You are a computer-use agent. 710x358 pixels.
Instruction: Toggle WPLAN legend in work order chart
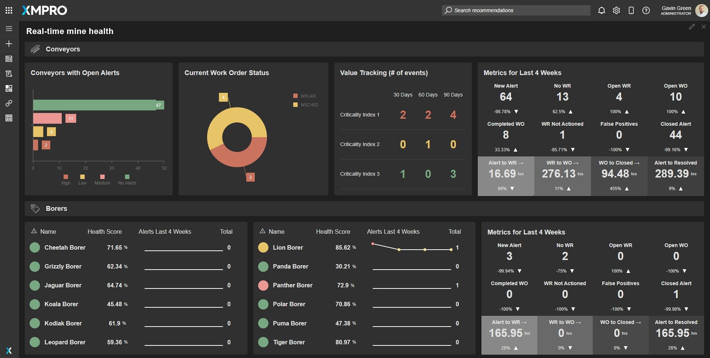(x=305, y=96)
